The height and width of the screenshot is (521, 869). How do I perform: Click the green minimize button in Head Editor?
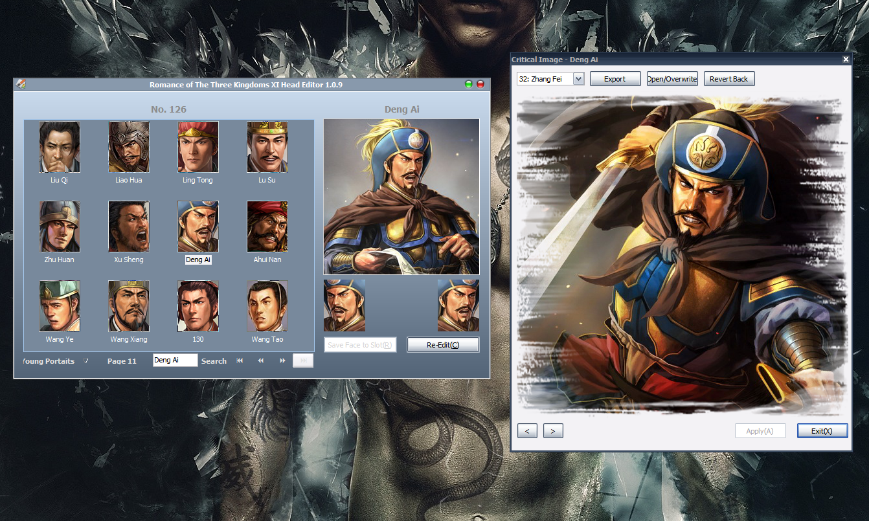click(469, 84)
